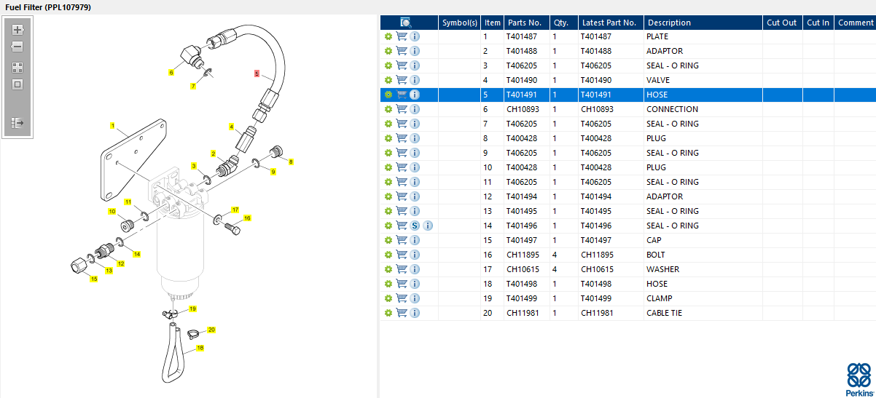876x398 pixels.
Task: Open the search icon in table header
Action: click(406, 23)
